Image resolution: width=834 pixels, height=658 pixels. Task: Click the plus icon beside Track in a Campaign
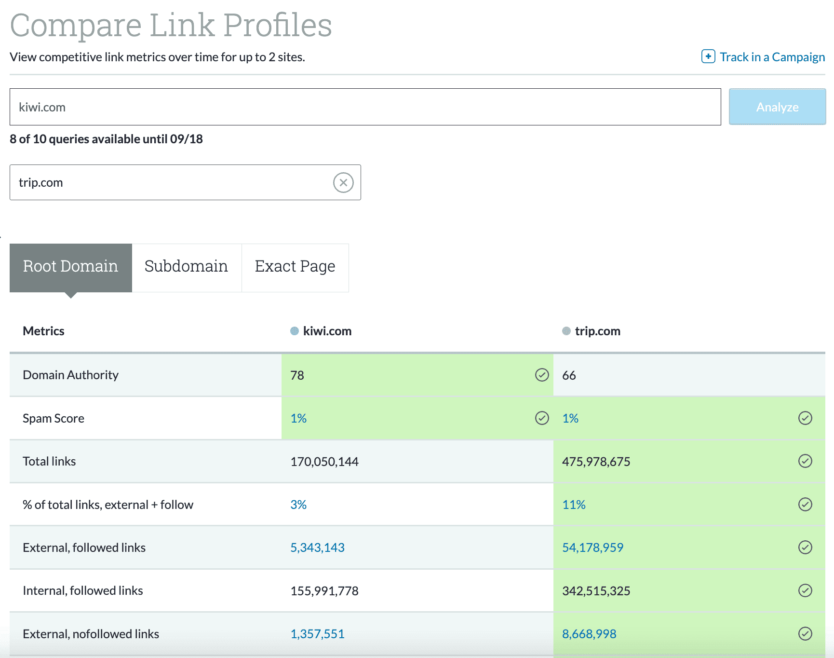(708, 56)
